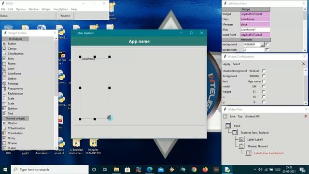Open File Explorer from the taskbar
Image resolution: width=309 pixels, height=174 pixels.
(116, 170)
